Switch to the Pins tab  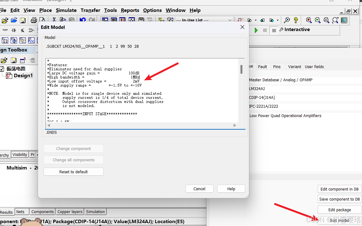(x=277, y=67)
